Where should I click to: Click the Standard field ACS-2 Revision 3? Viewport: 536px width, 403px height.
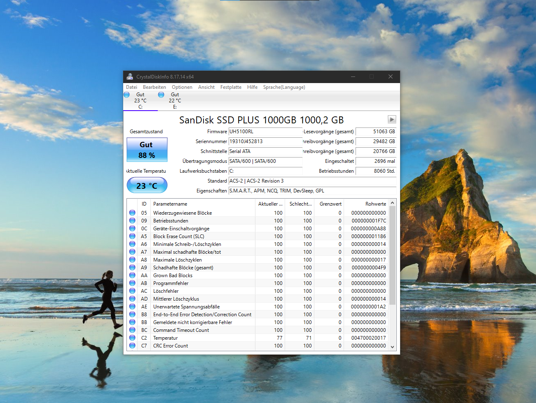(x=312, y=181)
